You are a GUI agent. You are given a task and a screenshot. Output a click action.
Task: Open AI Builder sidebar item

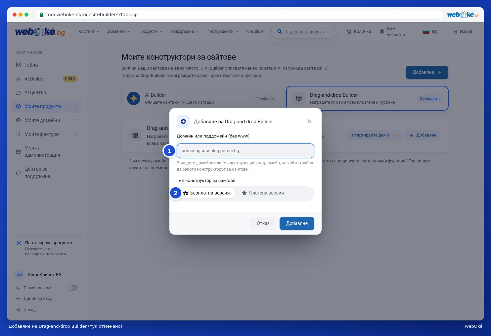coord(46,79)
